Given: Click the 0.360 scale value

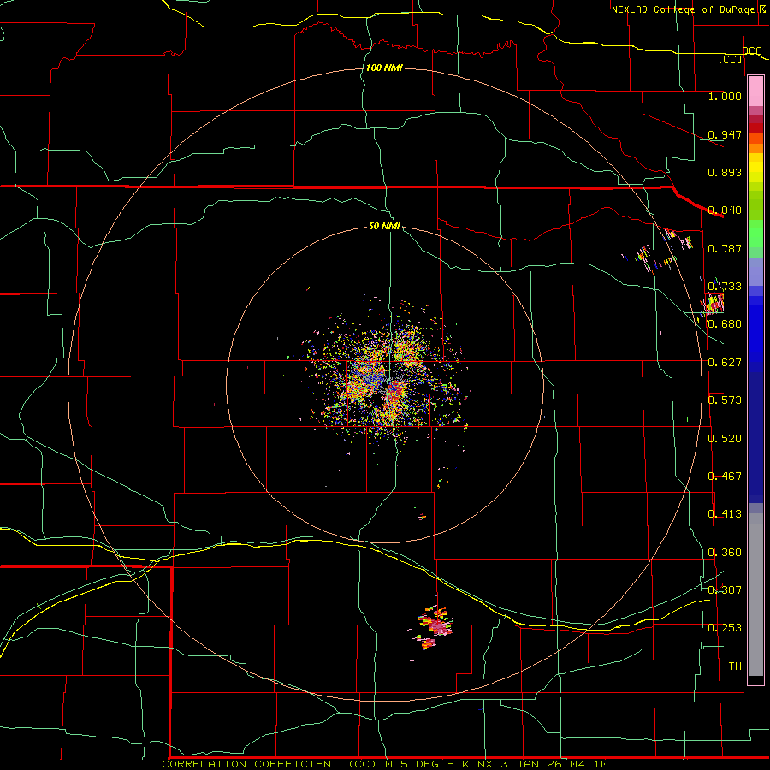Looking at the screenshot, I should (725, 553).
